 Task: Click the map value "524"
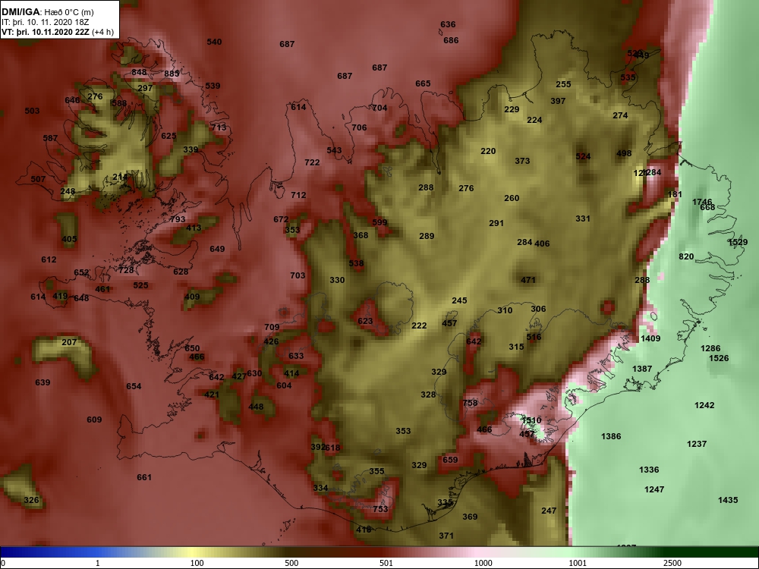(583, 156)
